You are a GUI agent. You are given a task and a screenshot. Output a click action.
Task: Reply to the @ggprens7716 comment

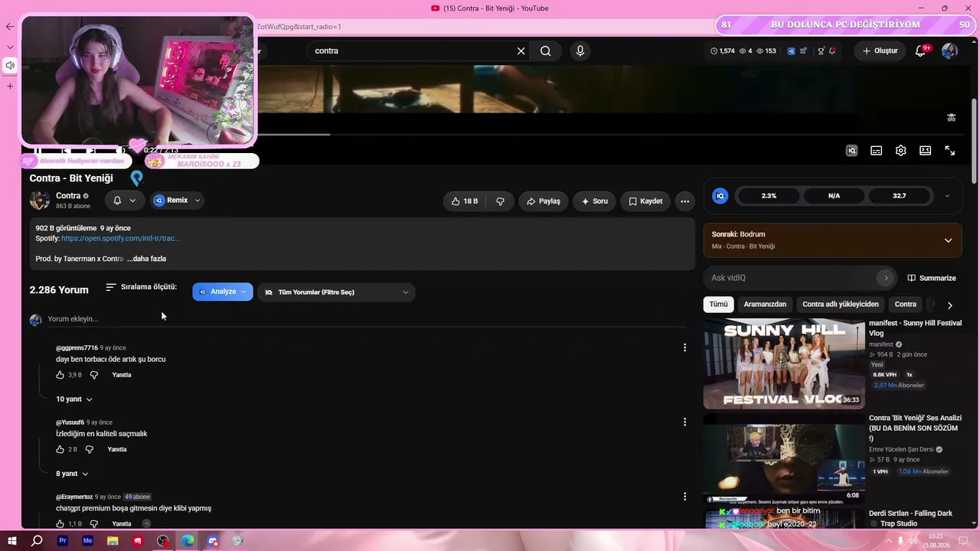[x=122, y=375]
